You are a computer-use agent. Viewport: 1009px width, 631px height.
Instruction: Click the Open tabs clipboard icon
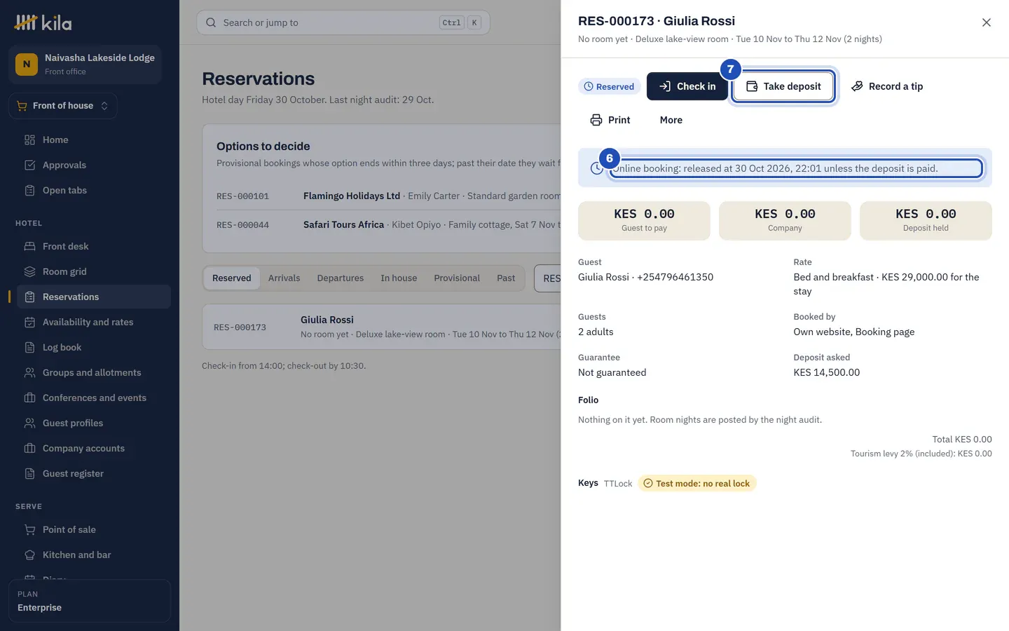click(29, 190)
